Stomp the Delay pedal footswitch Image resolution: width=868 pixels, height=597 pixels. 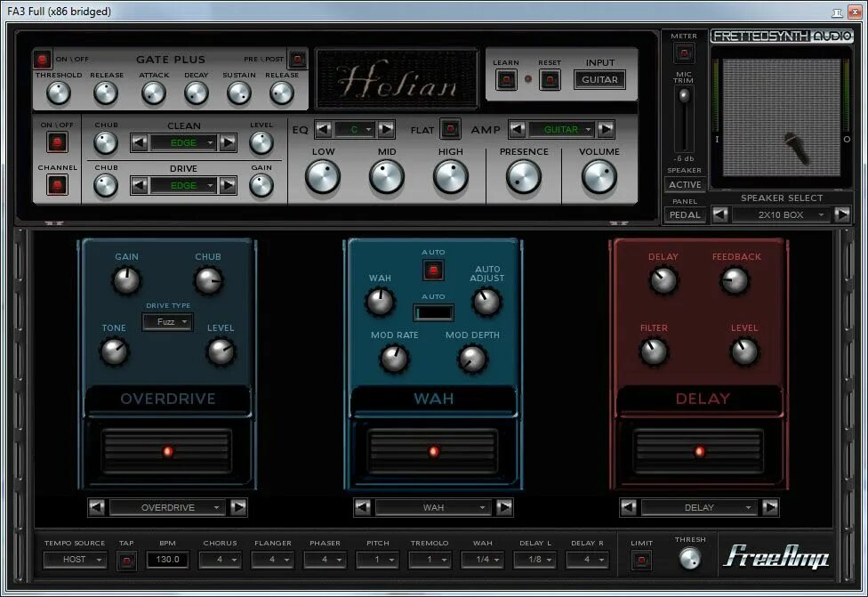(x=699, y=451)
